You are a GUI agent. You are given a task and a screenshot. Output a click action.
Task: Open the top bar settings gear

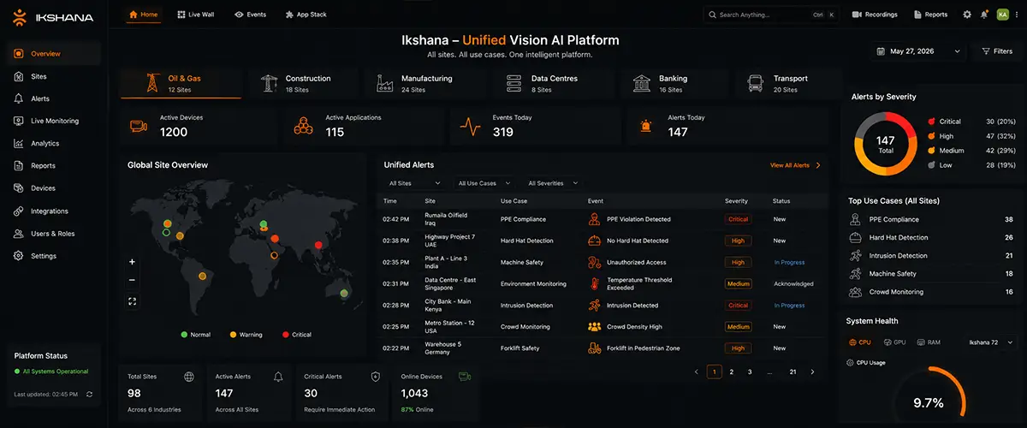(x=967, y=15)
